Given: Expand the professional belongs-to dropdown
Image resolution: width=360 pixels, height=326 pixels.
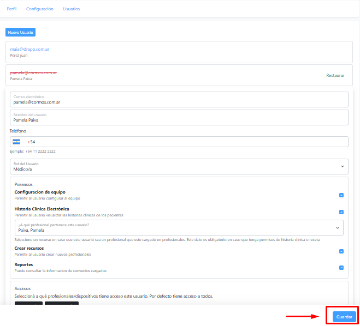Looking at the screenshot, I should pyautogui.click(x=179, y=228).
